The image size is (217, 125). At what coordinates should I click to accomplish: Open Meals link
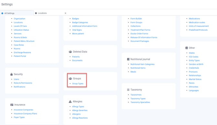click(133, 72)
